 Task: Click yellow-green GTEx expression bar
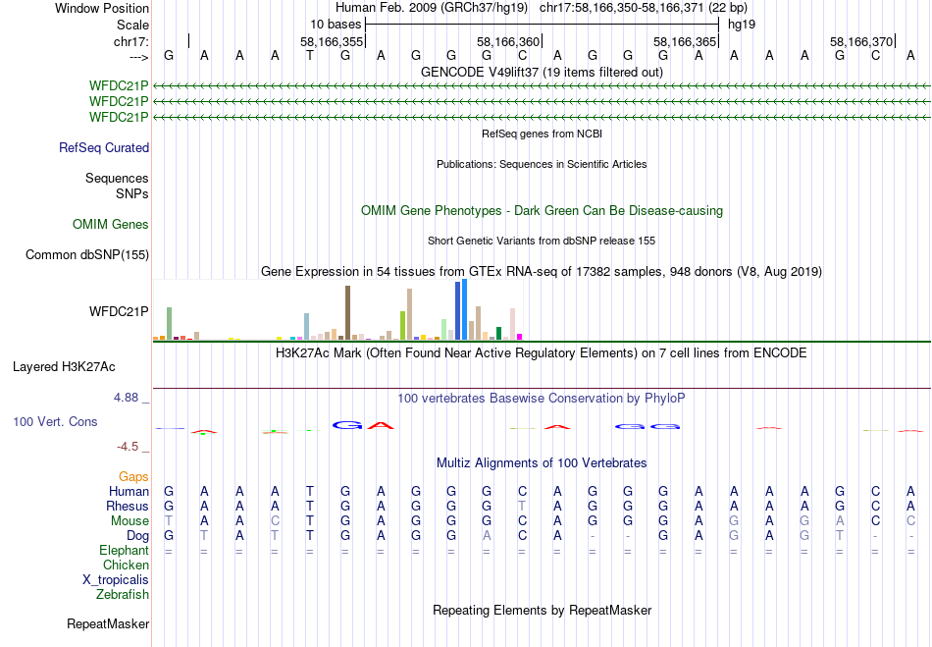[402, 325]
